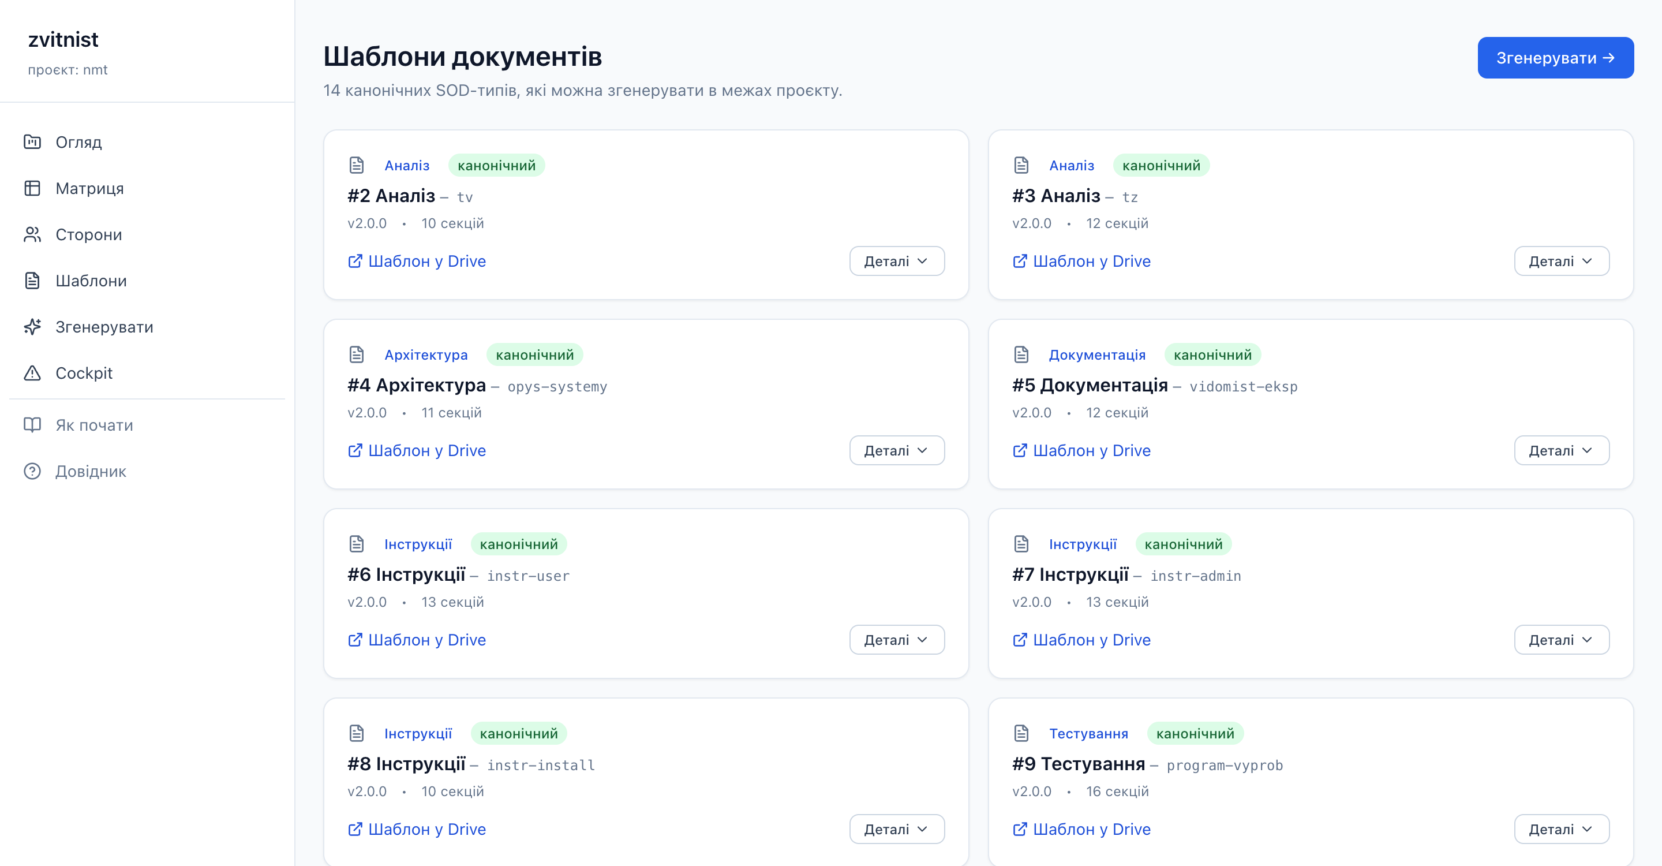This screenshot has width=1662, height=866.
Task: Click external link icon on card #4 Архітектура
Action: coord(355,450)
